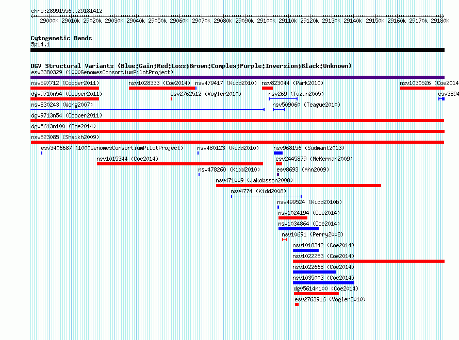Click the chr5:28991556..29181412 coordinate text

pyautogui.click(x=67, y=11)
